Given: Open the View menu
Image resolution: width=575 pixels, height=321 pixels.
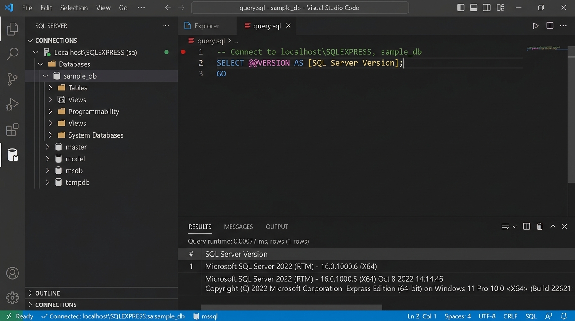Looking at the screenshot, I should [103, 8].
